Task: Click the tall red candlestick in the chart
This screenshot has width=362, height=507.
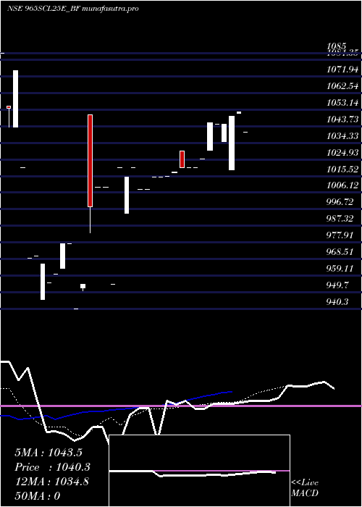Action: (90, 161)
